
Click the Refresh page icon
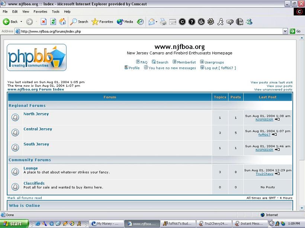point(53,22)
